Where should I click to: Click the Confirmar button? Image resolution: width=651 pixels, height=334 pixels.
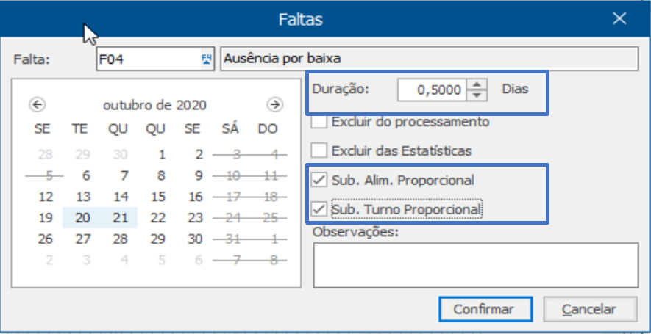click(485, 309)
